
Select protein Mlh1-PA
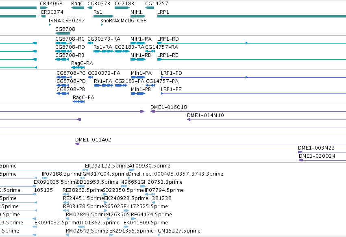tap(141, 73)
